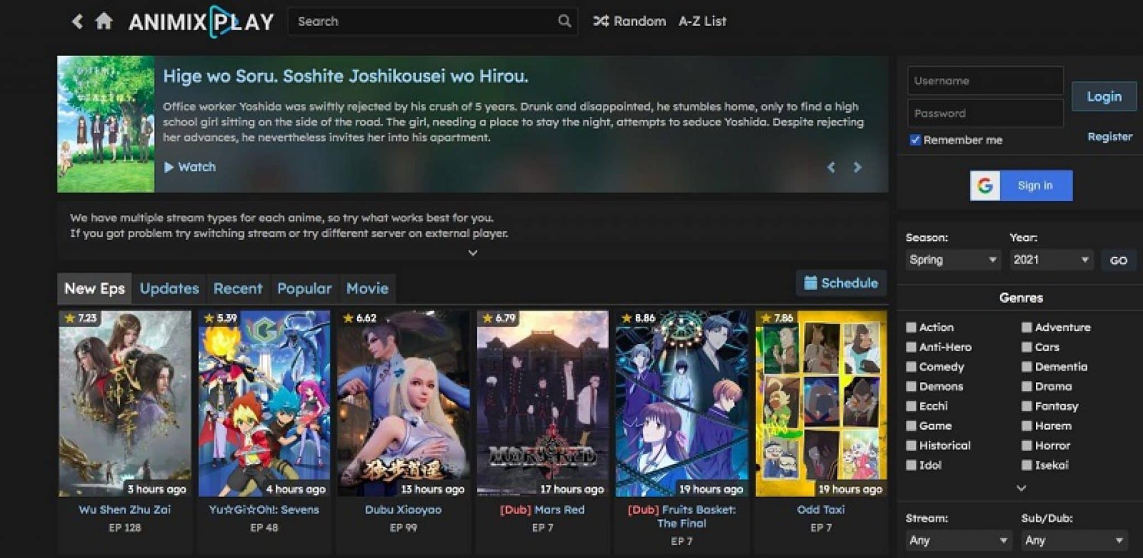Check the Adventure genre box
This screenshot has height=558, width=1143.
pos(1026,327)
